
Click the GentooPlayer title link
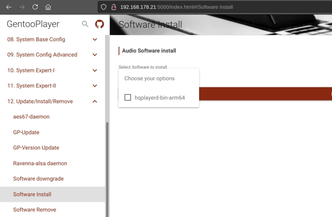tap(33, 24)
